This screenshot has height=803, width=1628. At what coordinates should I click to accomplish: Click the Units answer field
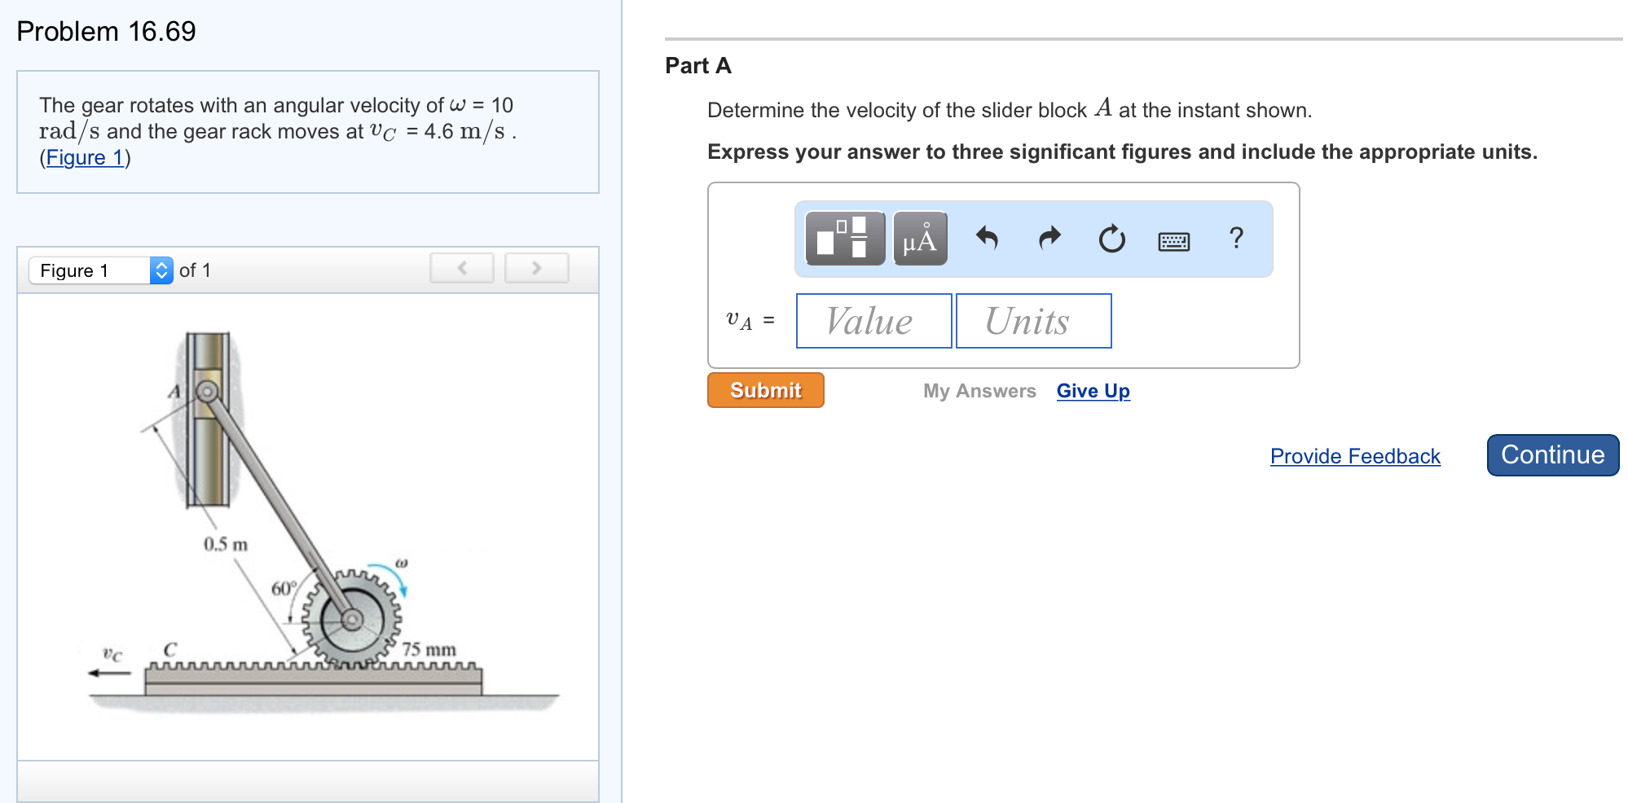tap(1033, 320)
